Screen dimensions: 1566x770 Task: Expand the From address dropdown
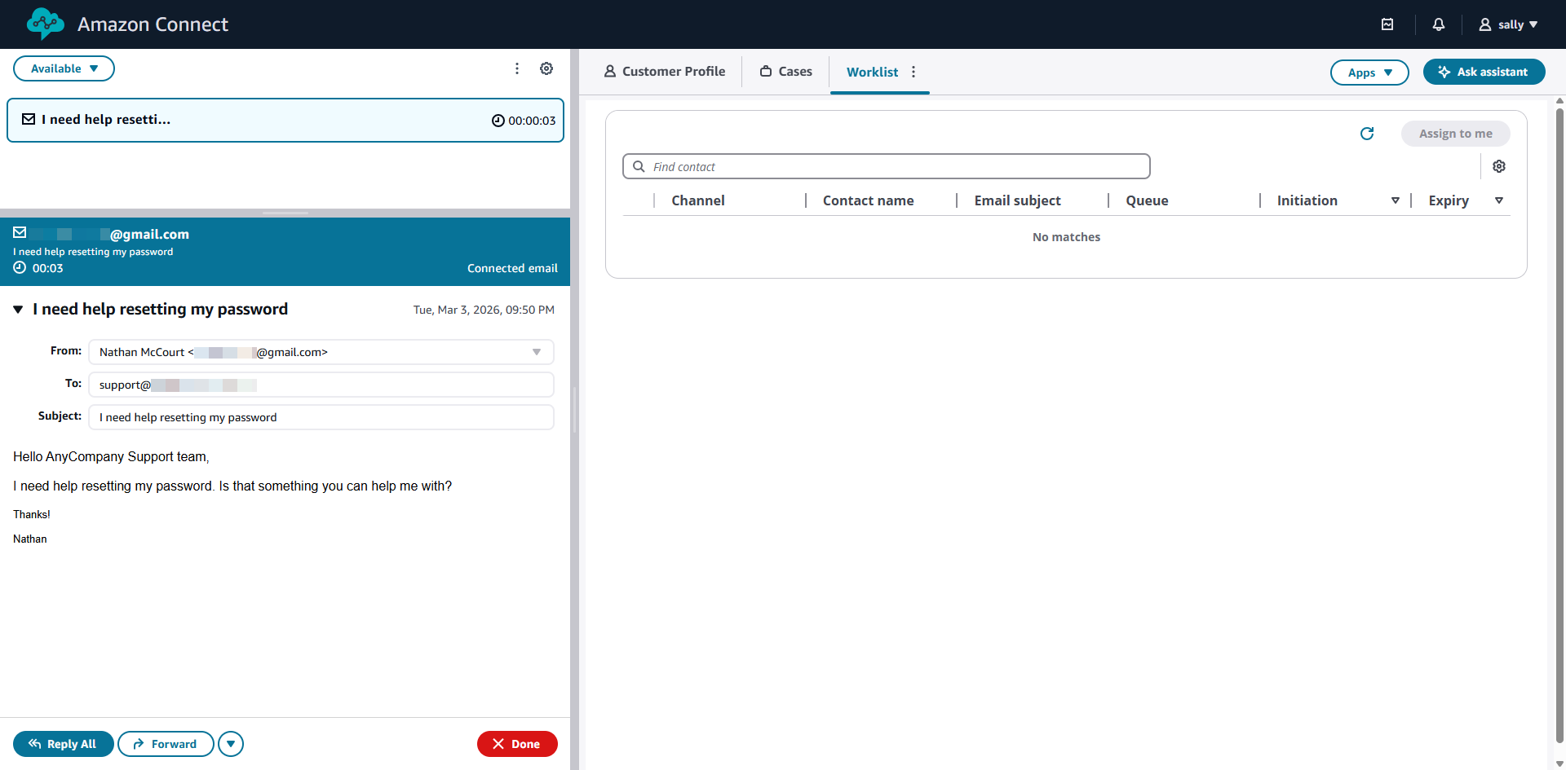(x=537, y=352)
